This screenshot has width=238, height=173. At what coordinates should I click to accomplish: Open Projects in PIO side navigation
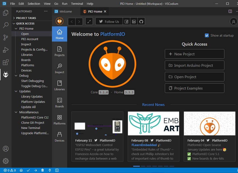point(59,51)
